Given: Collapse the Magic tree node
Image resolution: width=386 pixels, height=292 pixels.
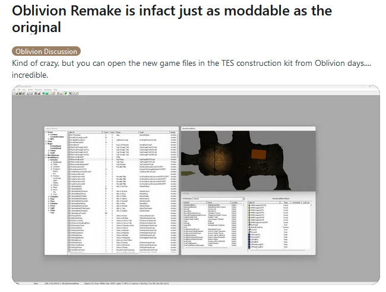Looking at the screenshot, I should (46, 144).
